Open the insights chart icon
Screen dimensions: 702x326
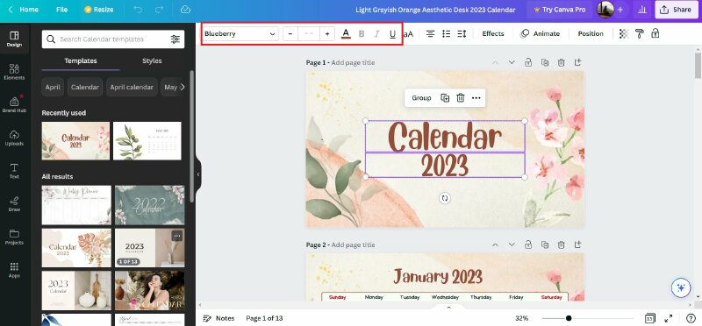click(x=642, y=10)
